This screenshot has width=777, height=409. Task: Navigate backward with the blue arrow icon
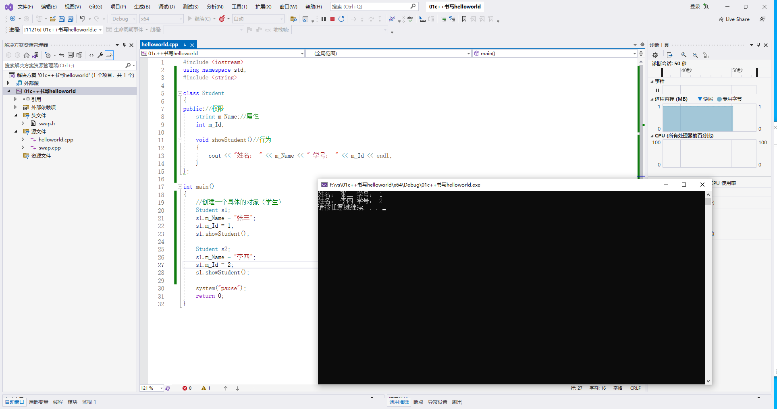pos(13,19)
